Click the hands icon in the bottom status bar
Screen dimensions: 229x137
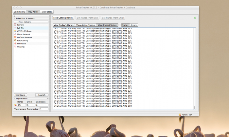point(180,114)
